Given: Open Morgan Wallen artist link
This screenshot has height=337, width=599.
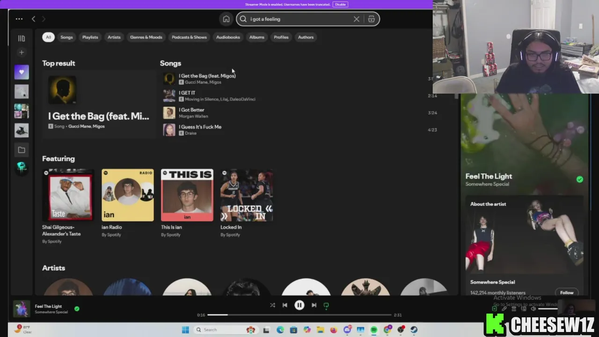Looking at the screenshot, I should coord(193,116).
